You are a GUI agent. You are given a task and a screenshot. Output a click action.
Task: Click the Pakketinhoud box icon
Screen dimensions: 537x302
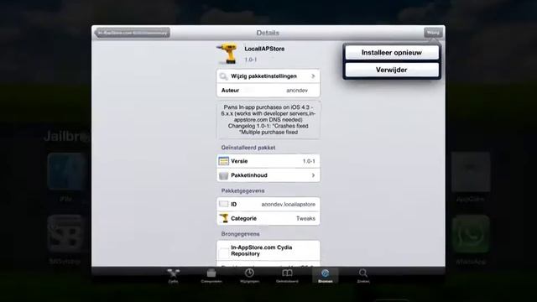[224, 175]
